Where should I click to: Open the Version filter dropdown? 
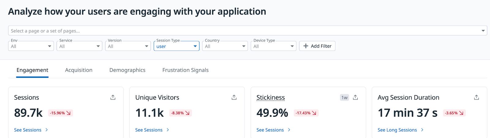point(128,46)
